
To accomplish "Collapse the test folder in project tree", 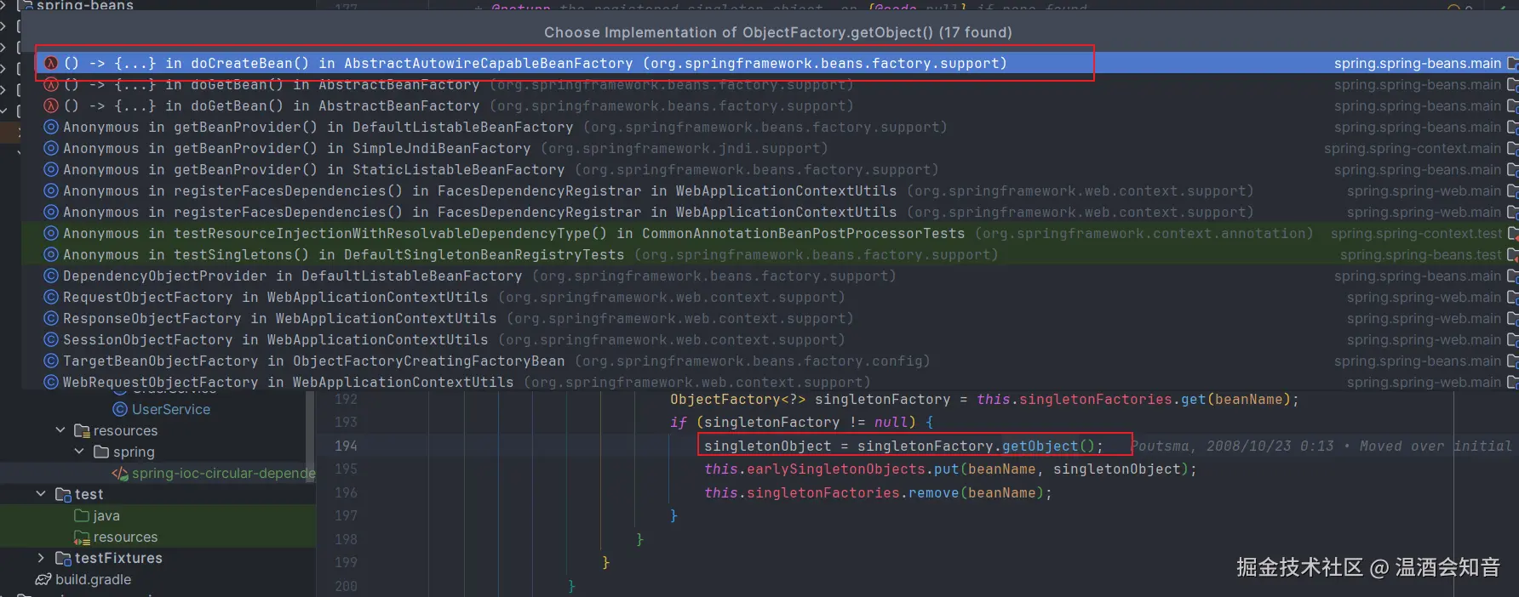I will 41,494.
